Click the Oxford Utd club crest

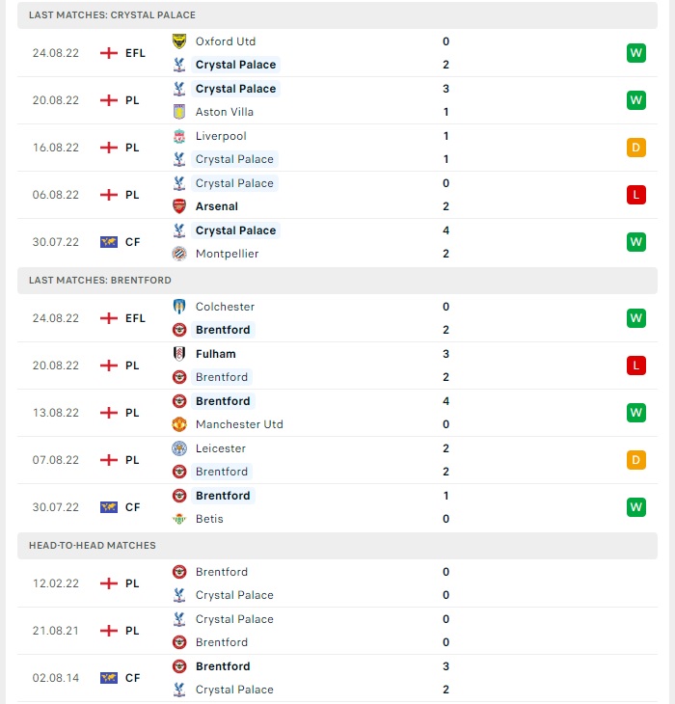coord(179,41)
